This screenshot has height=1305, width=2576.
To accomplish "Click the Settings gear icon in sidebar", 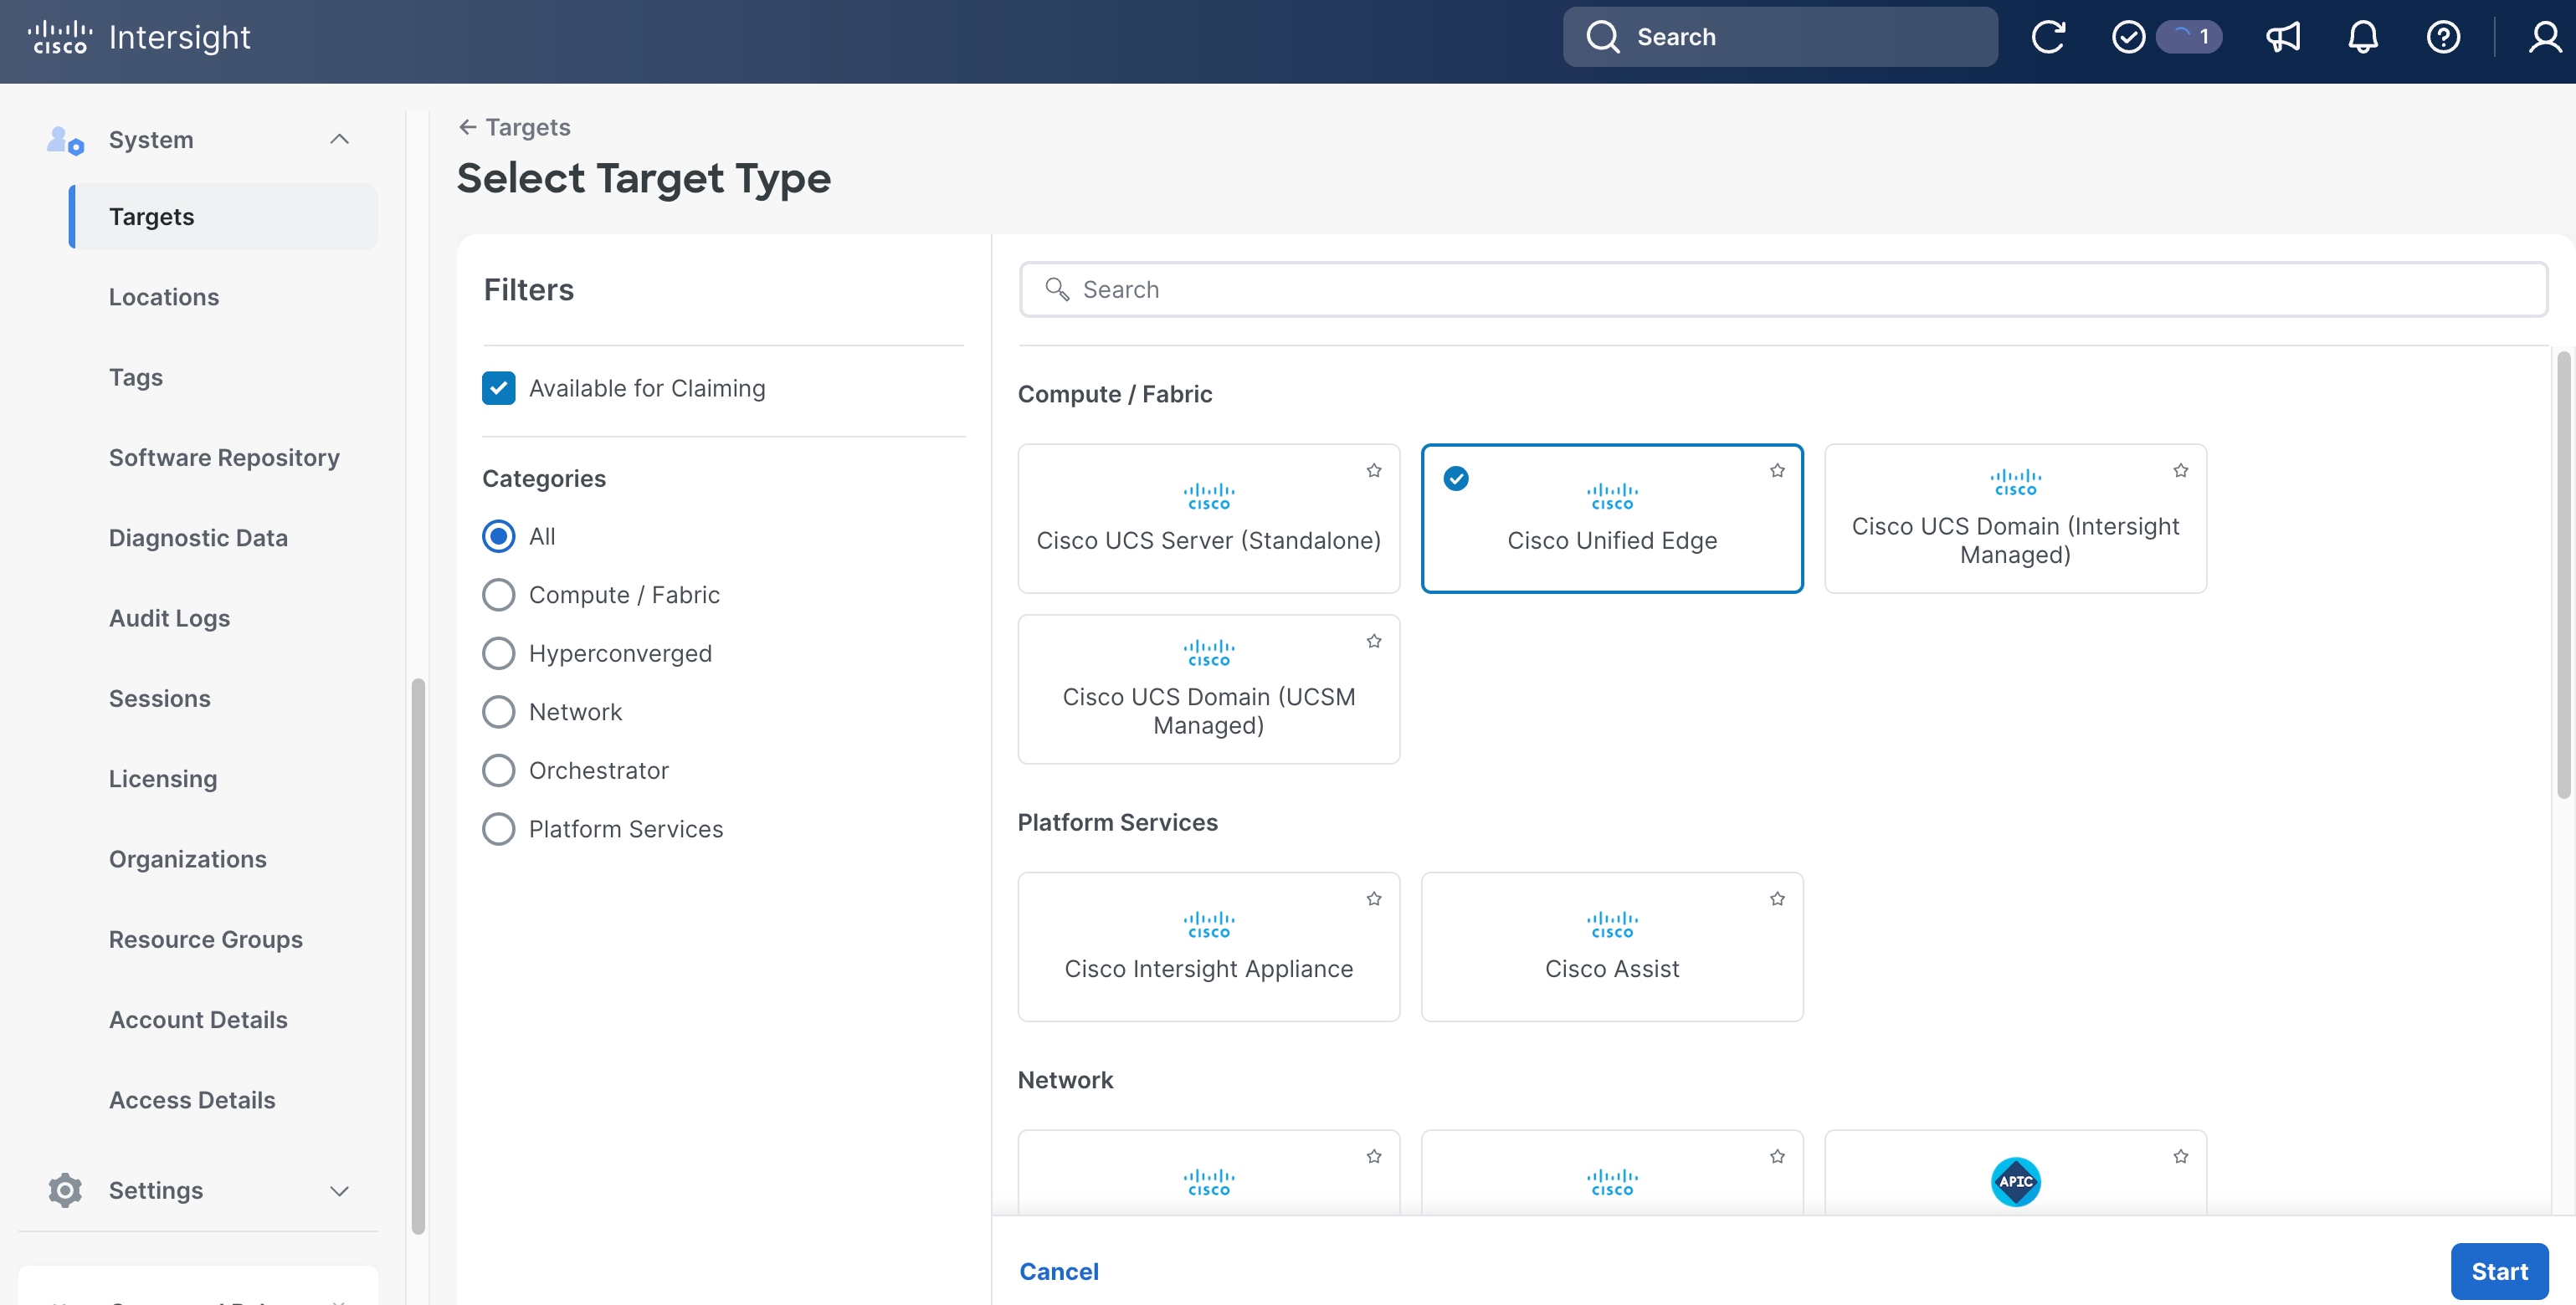I will tap(65, 1190).
